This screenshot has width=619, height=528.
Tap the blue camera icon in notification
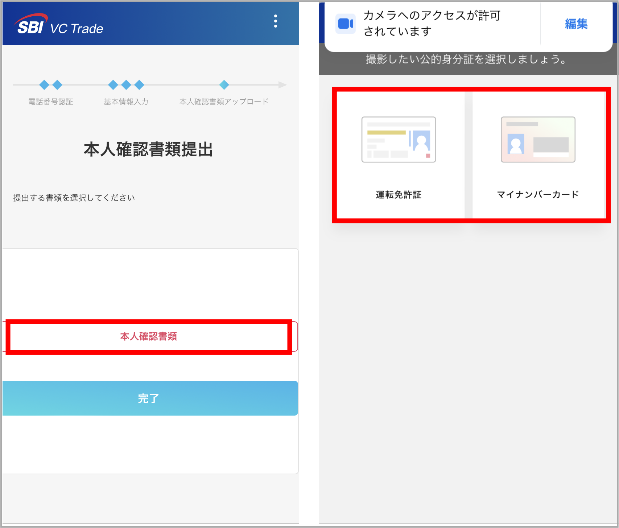point(345,23)
